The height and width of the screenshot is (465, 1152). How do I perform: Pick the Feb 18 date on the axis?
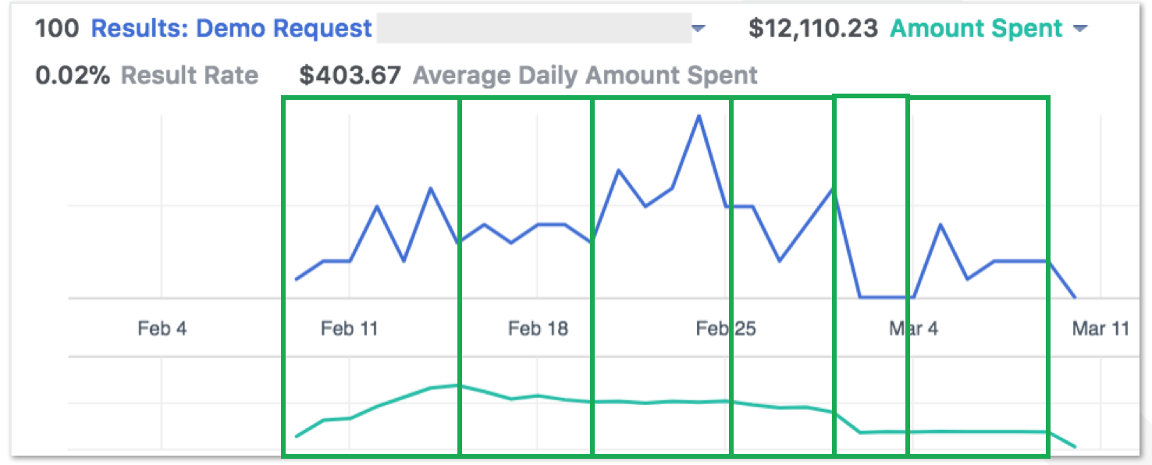tap(538, 328)
